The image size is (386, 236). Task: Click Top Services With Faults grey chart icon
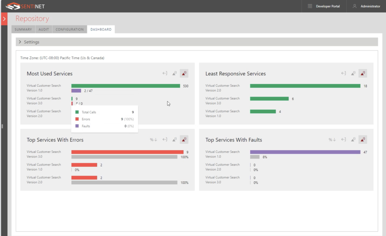[353, 139]
